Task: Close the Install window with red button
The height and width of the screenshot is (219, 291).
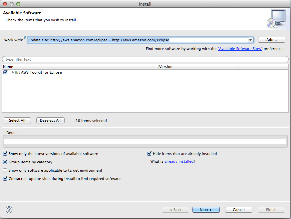Action: coord(5,4)
